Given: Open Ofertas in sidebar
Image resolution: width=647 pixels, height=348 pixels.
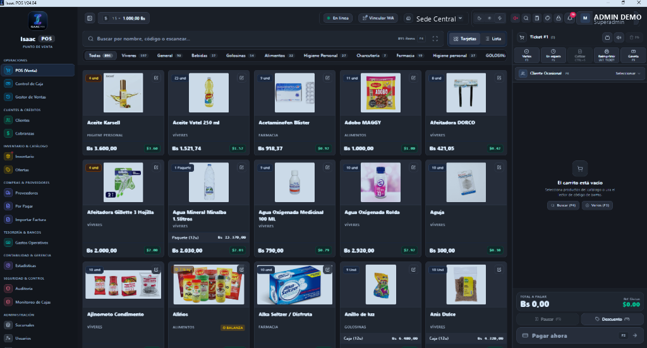Looking at the screenshot, I should coord(37,170).
